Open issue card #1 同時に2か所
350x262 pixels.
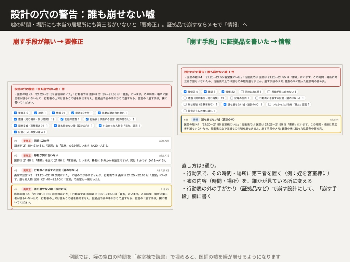(x=91, y=143)
